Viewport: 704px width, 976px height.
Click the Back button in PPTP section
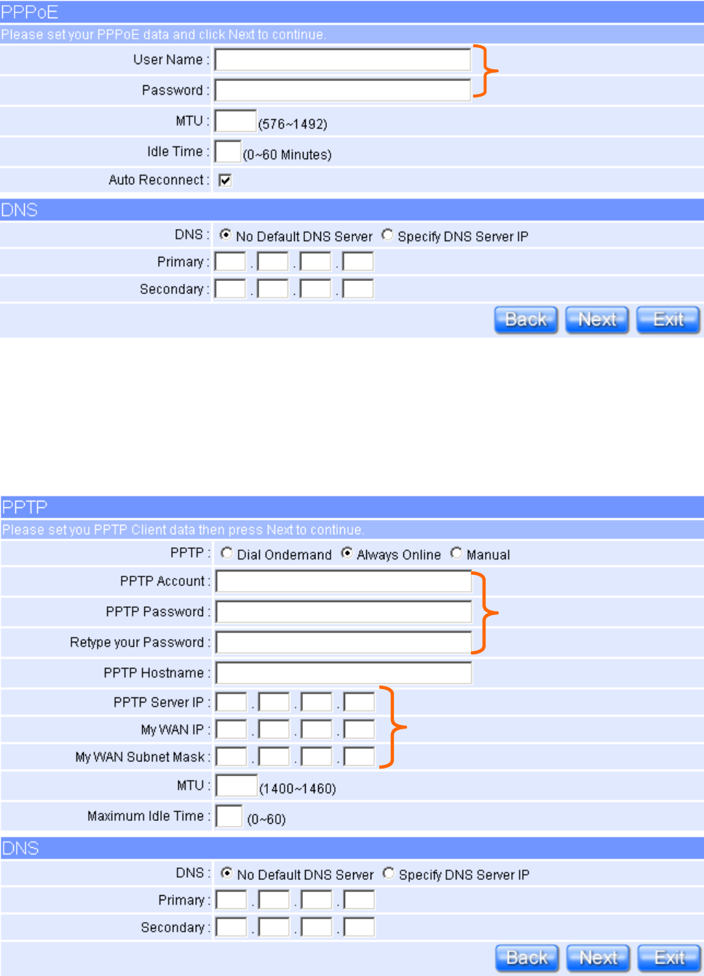point(527,958)
